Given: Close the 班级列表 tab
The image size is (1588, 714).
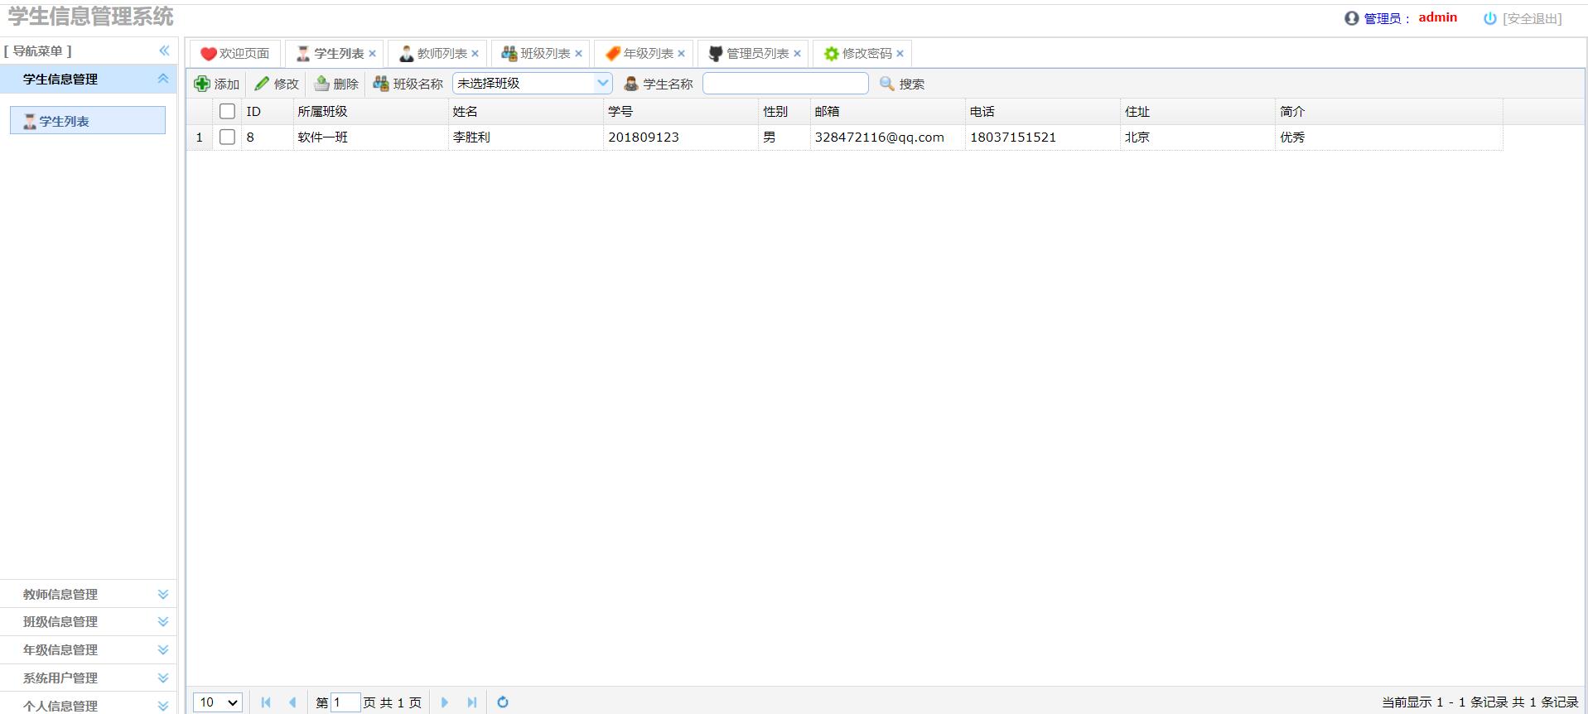Looking at the screenshot, I should [x=578, y=54].
